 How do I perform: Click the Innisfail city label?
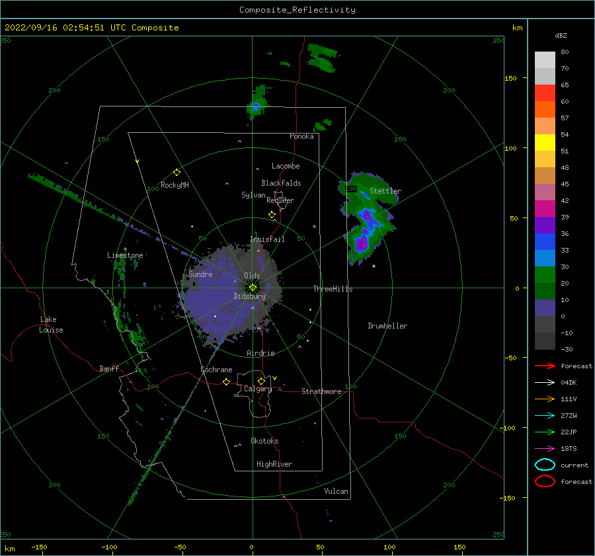pyautogui.click(x=267, y=239)
